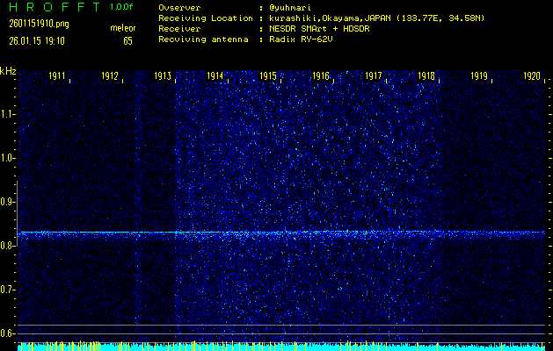Click the 1916 time marker

321,75
